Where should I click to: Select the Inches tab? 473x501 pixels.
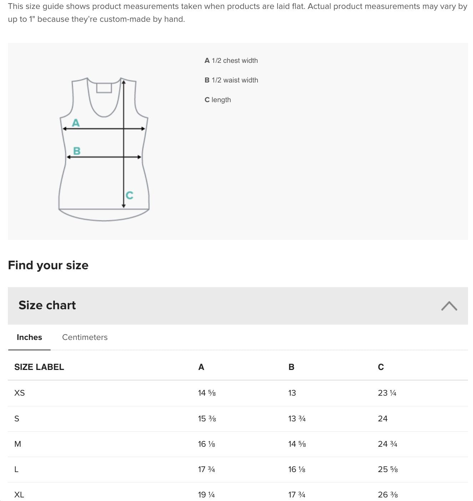coord(29,337)
